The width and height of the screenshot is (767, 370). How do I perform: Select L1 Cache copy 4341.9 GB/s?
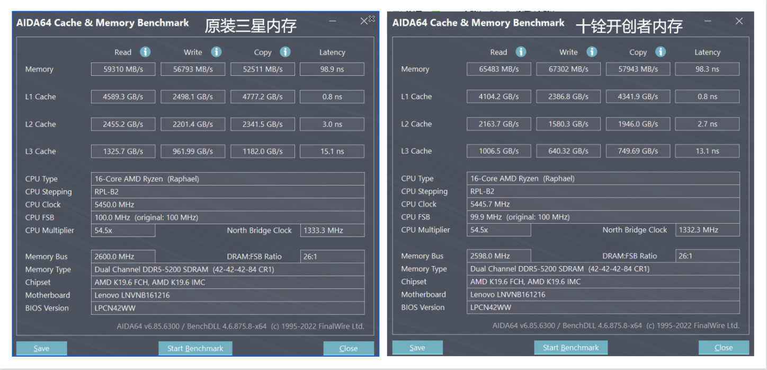(x=638, y=96)
